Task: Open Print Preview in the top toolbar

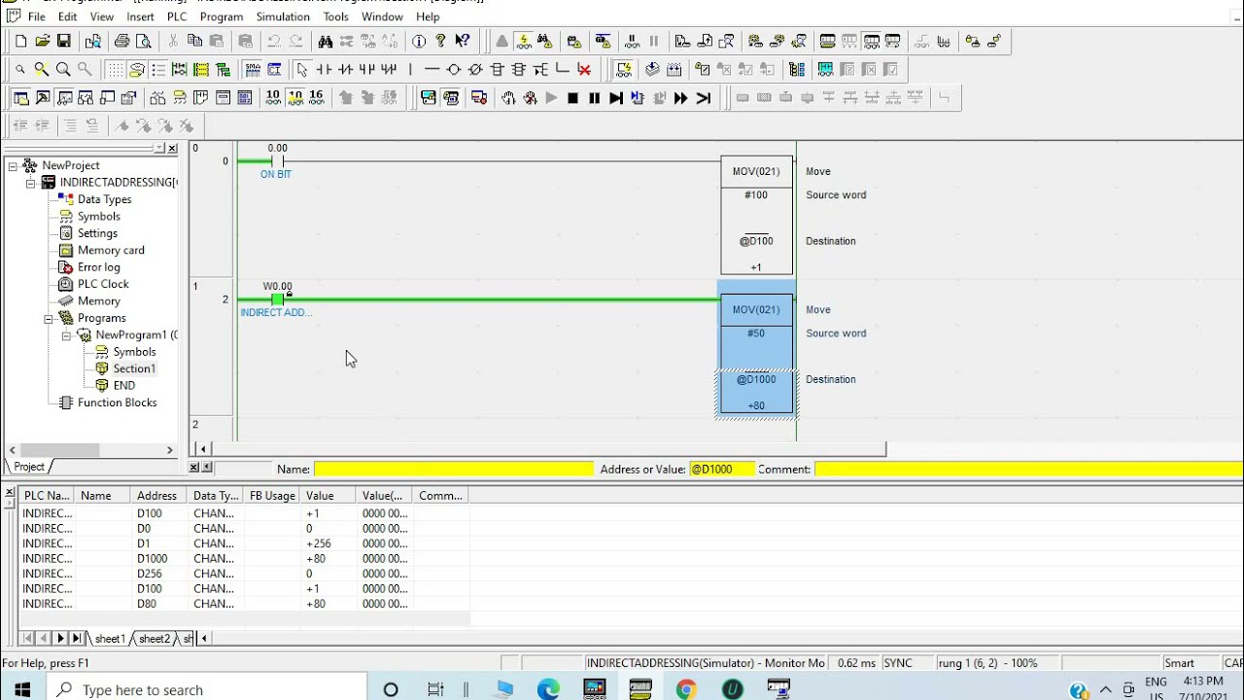Action: point(144,41)
